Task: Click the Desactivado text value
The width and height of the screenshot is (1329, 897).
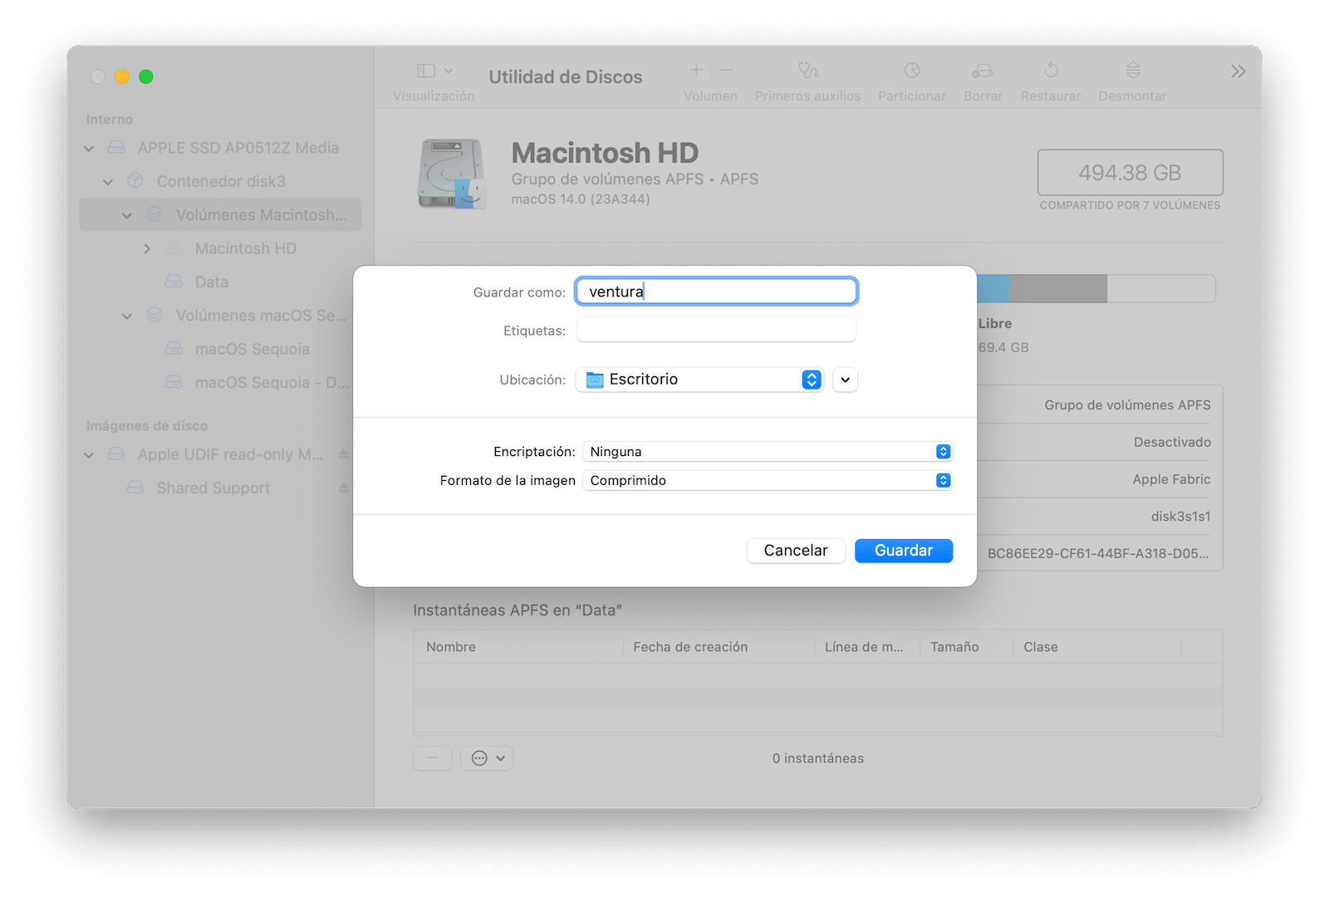Action: pyautogui.click(x=1172, y=442)
